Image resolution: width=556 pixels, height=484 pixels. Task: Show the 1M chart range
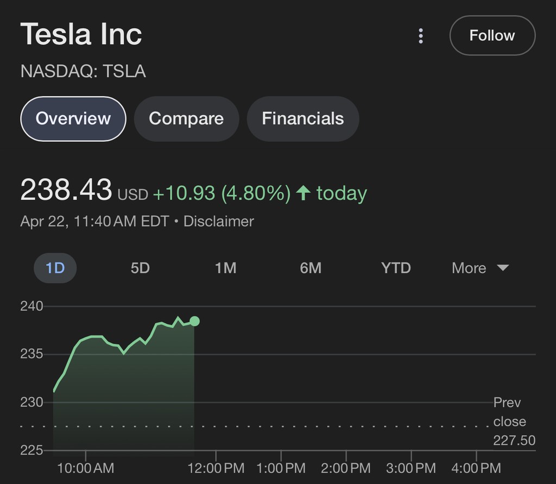[x=225, y=268]
